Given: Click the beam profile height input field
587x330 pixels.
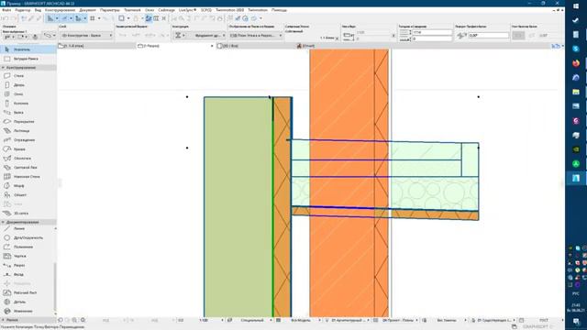Looking at the screenshot, I should pos(432,33).
